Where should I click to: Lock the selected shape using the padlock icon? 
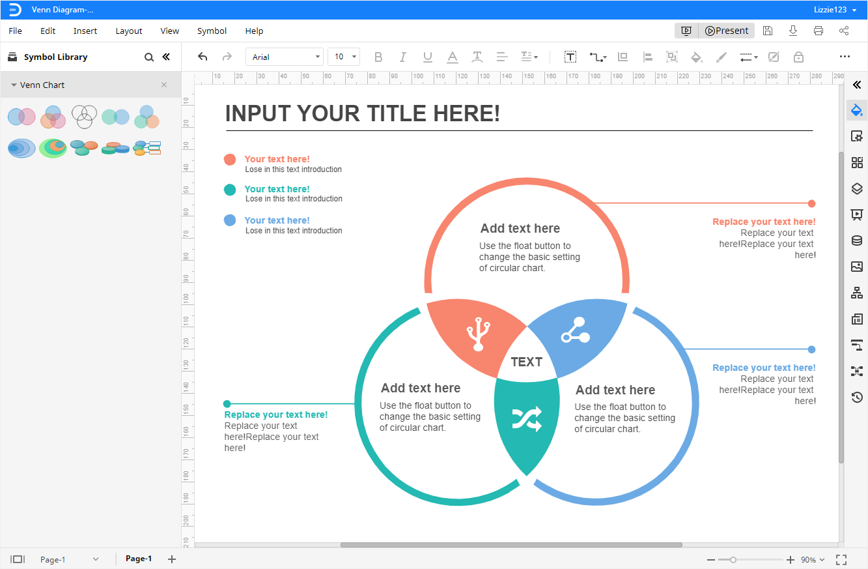[798, 57]
